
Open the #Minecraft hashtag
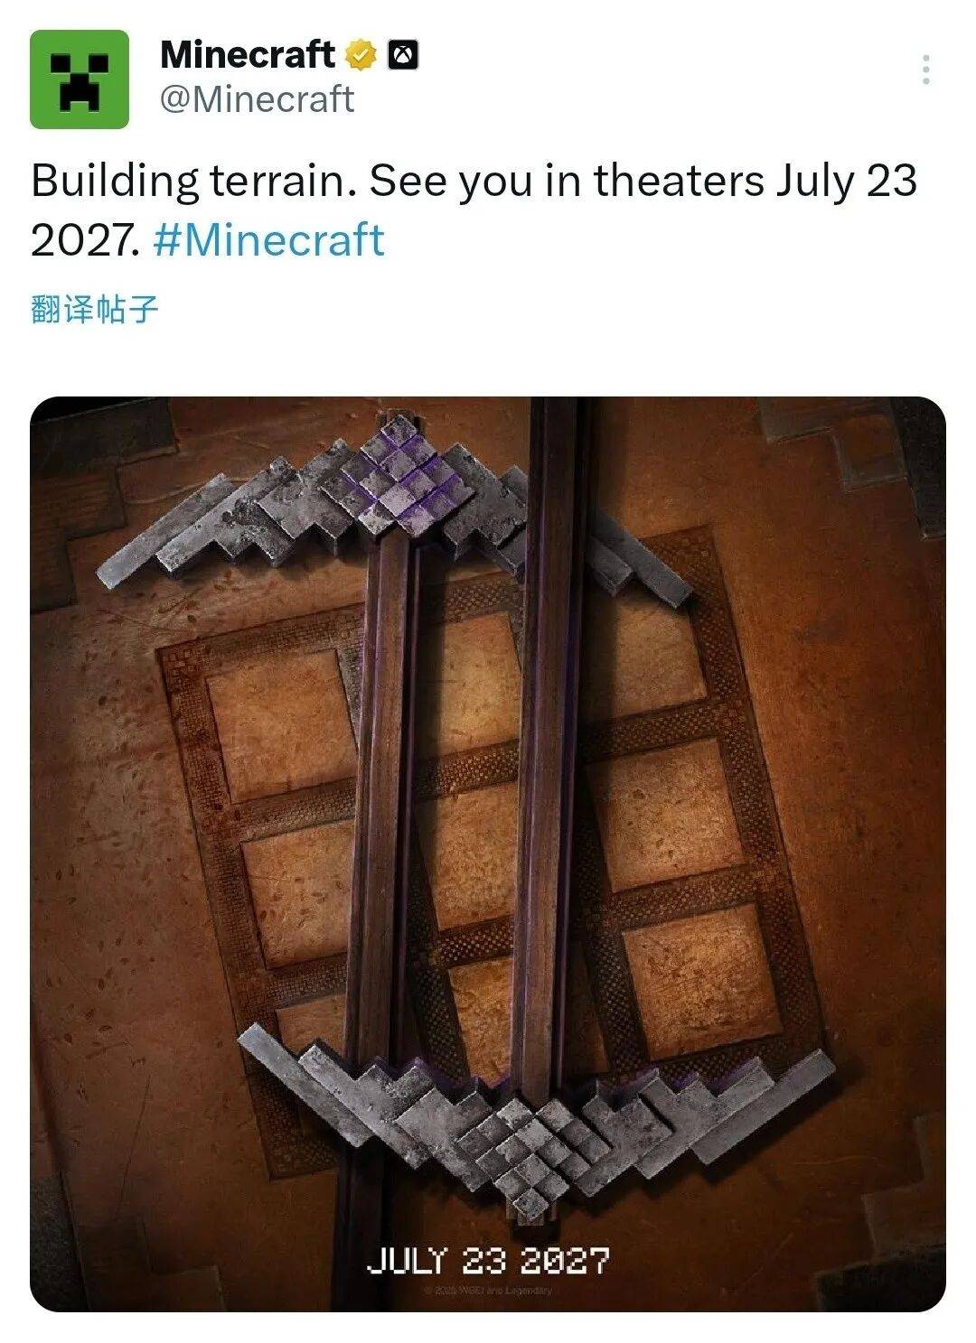point(269,241)
